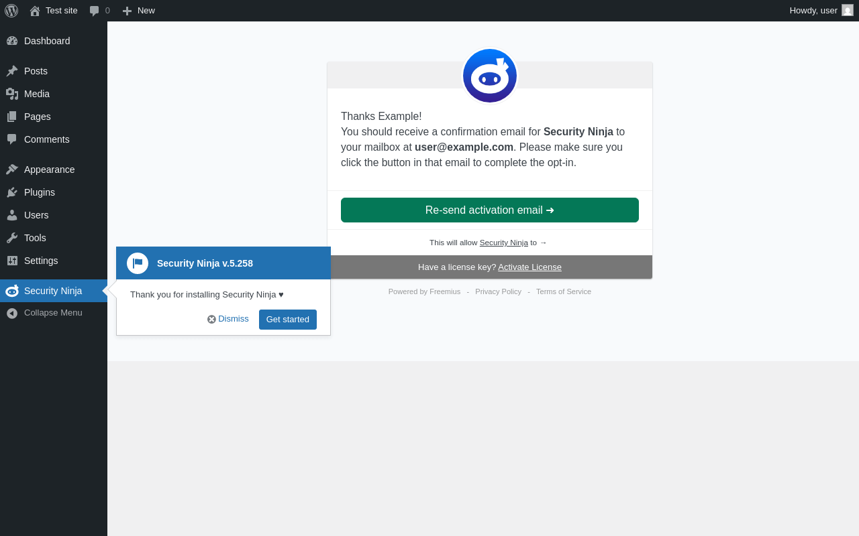
Task: Open the Powered by Freemius link
Action: [x=424, y=291]
